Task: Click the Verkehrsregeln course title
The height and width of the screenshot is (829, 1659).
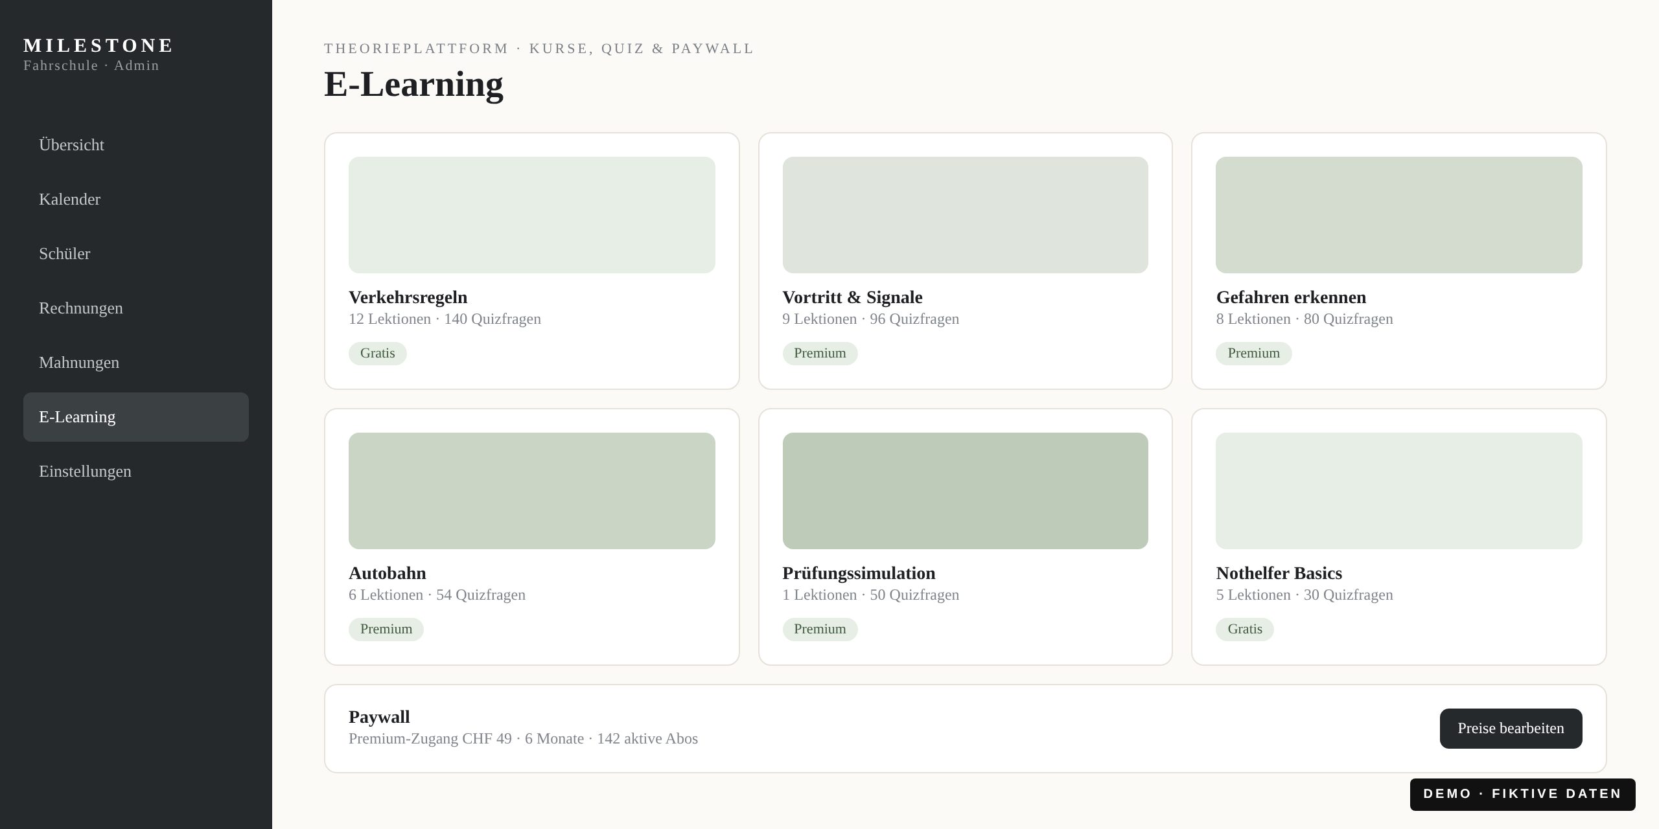Action: (408, 297)
